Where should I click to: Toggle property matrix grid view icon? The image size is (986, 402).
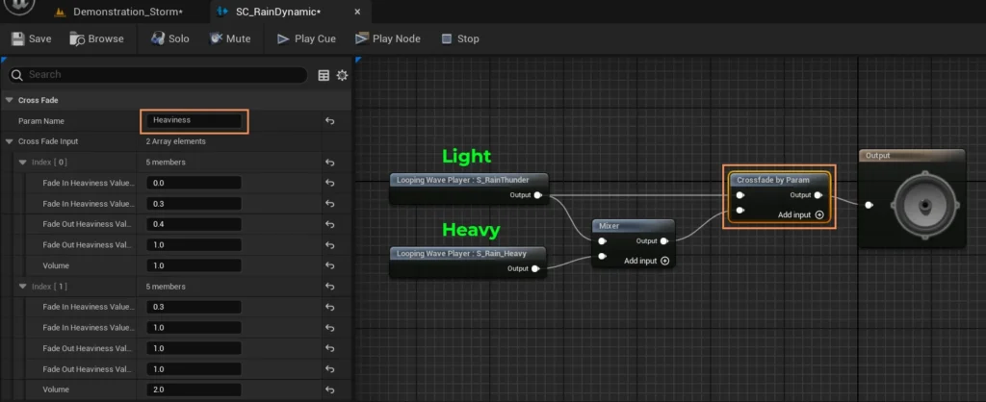[x=324, y=75]
